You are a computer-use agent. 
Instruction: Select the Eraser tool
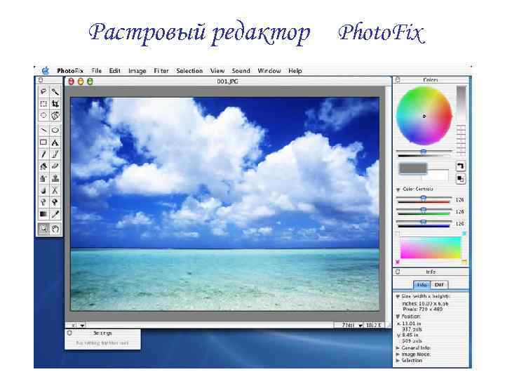tap(55, 166)
